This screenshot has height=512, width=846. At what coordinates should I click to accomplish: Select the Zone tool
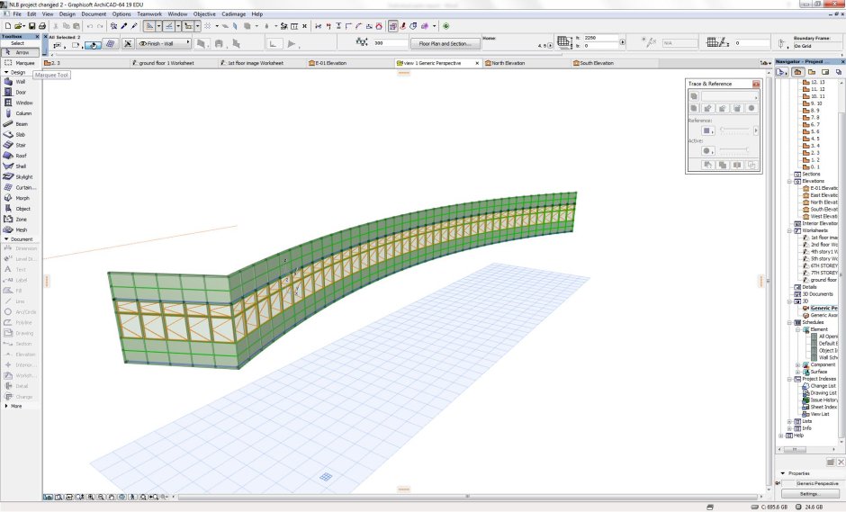[x=20, y=219]
